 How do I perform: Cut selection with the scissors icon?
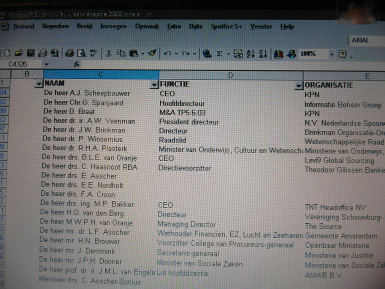pyautogui.click(x=109, y=53)
